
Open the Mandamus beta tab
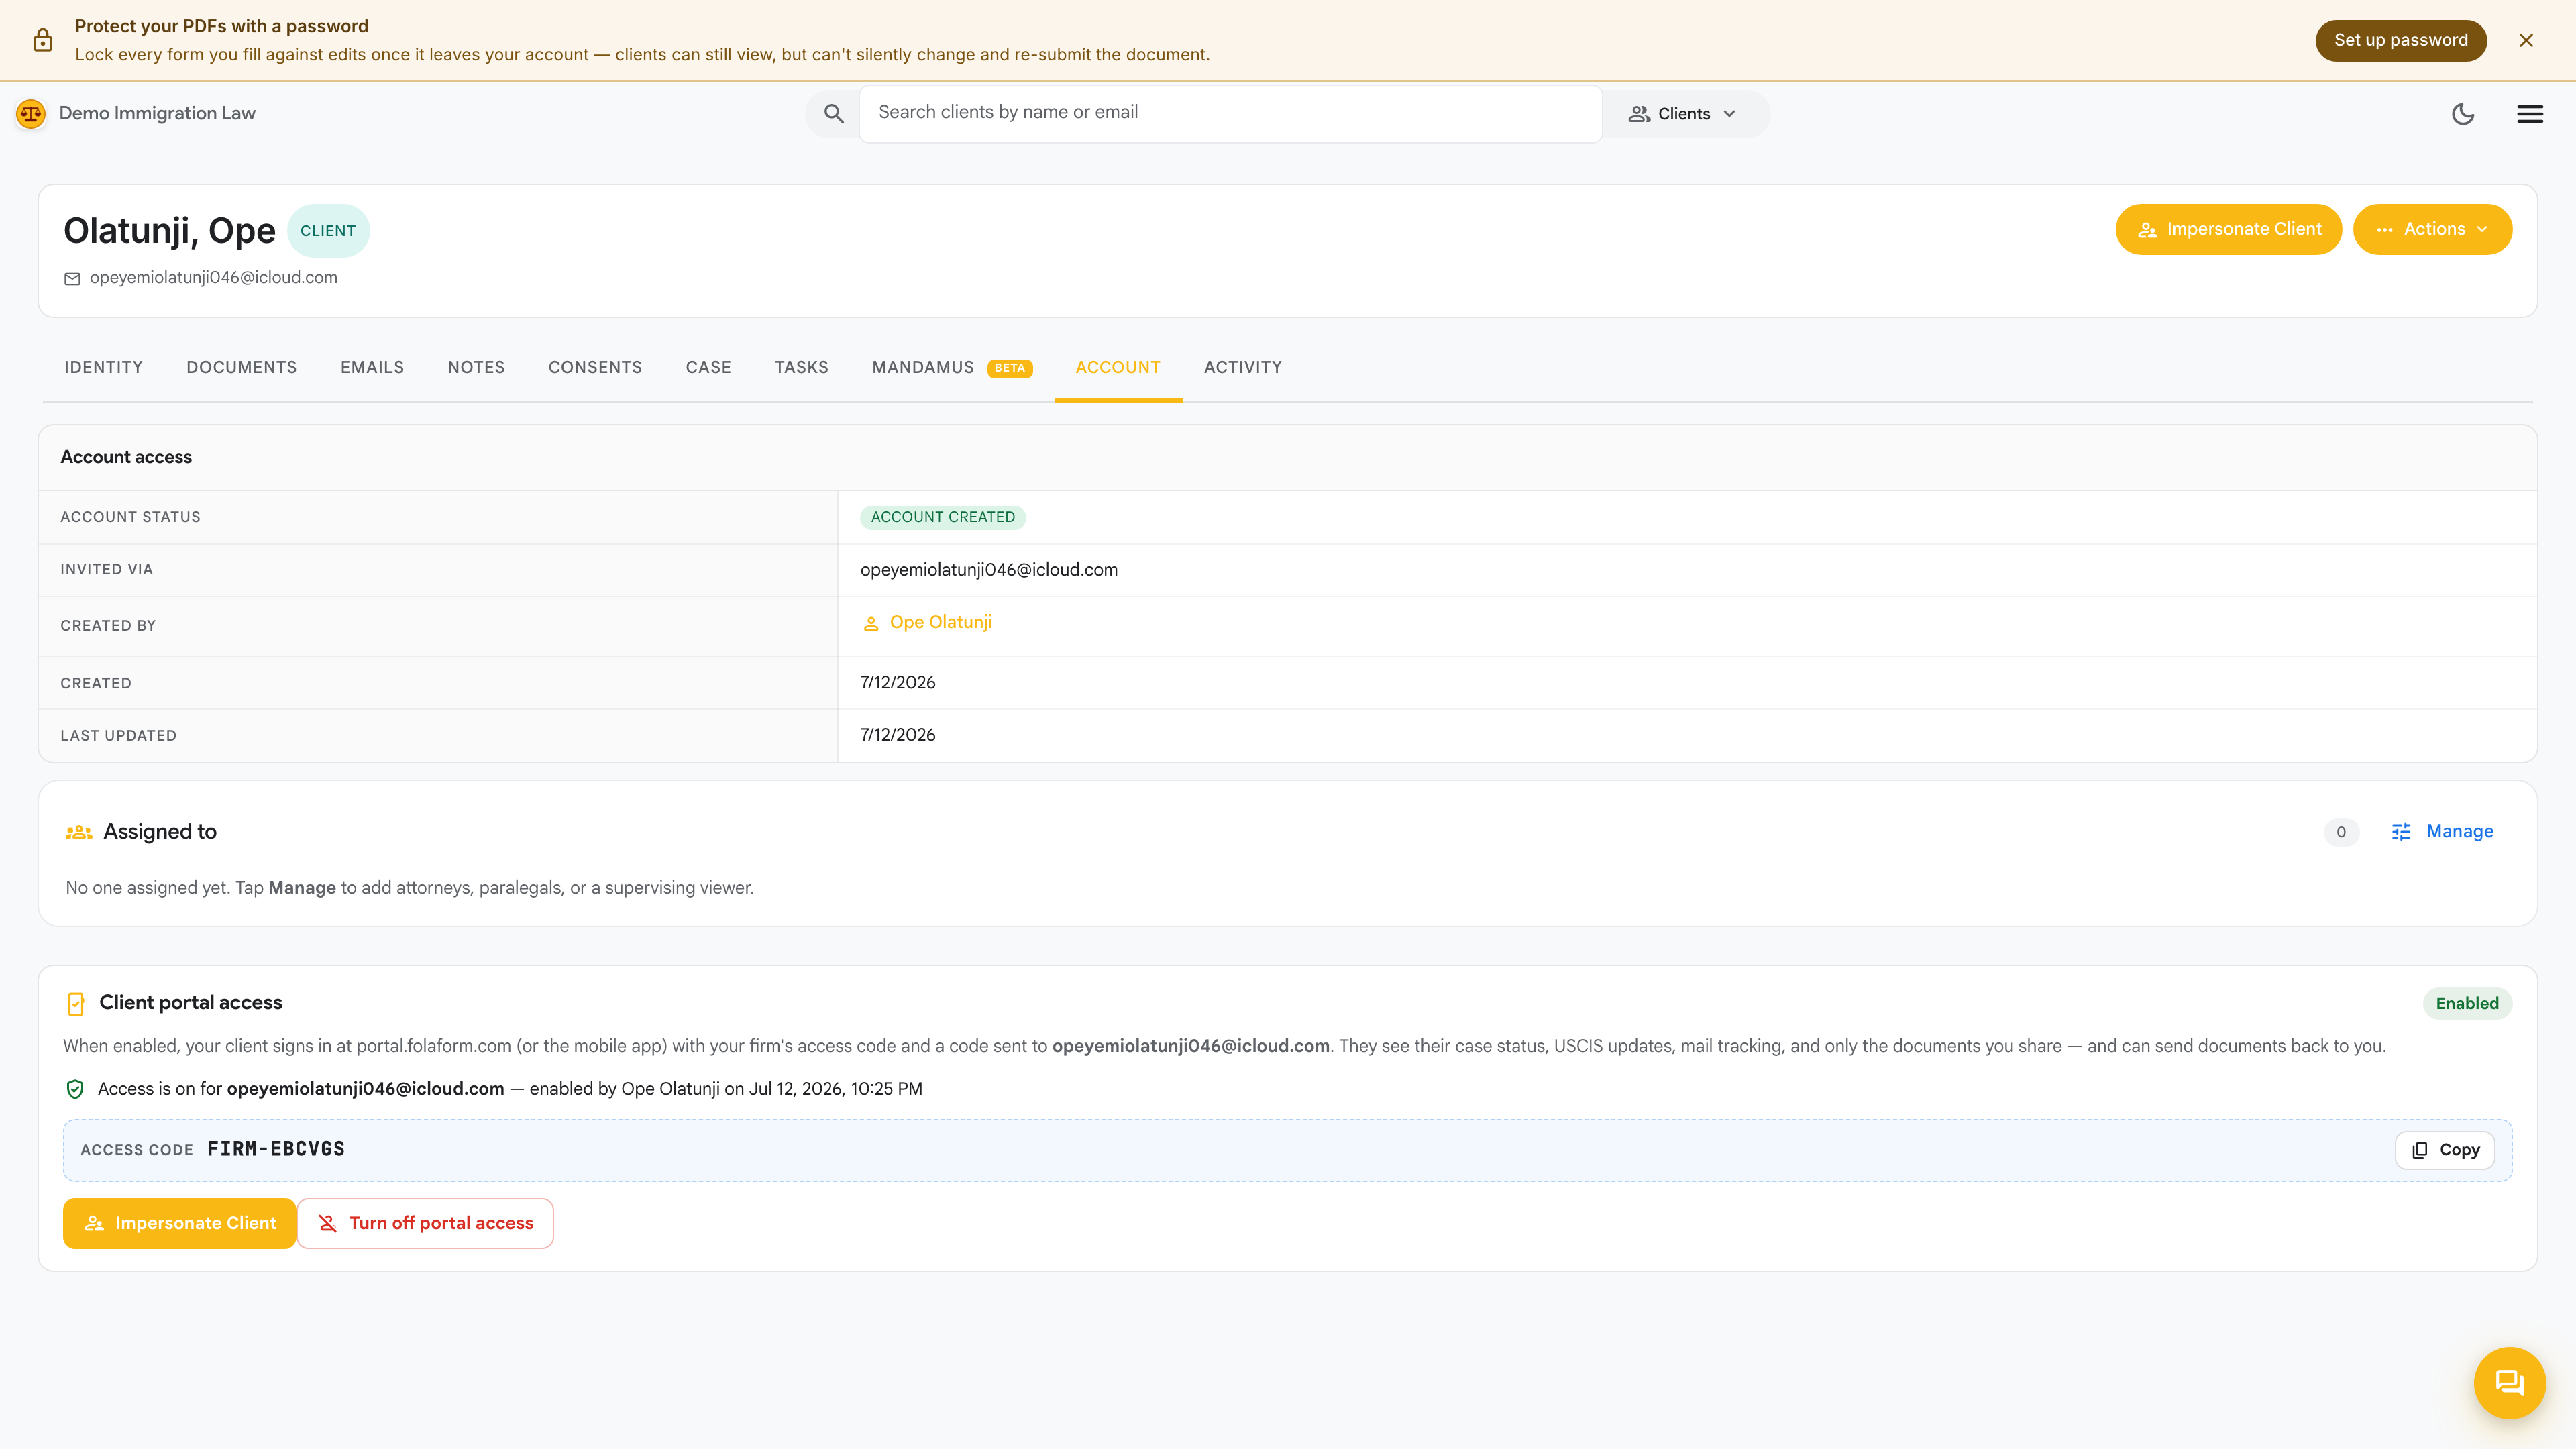(952, 367)
